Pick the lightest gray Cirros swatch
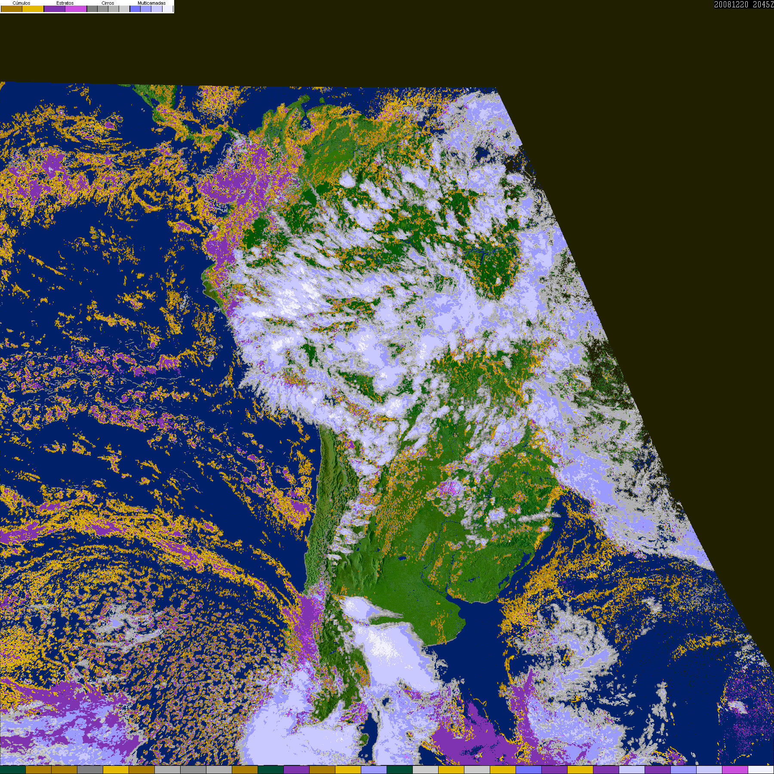 pos(124,9)
